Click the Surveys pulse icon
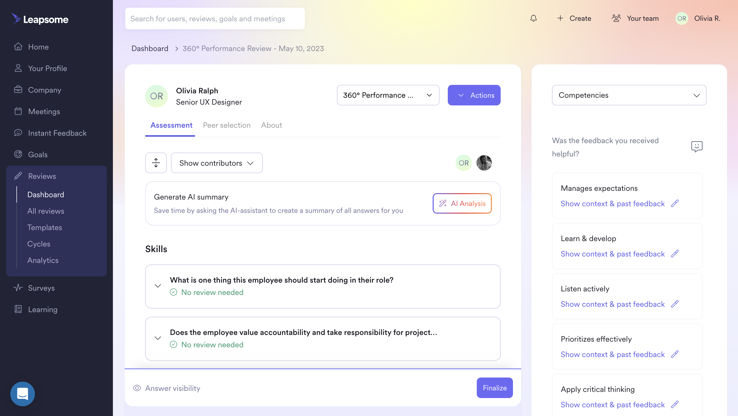This screenshot has width=738, height=416. pyautogui.click(x=18, y=288)
